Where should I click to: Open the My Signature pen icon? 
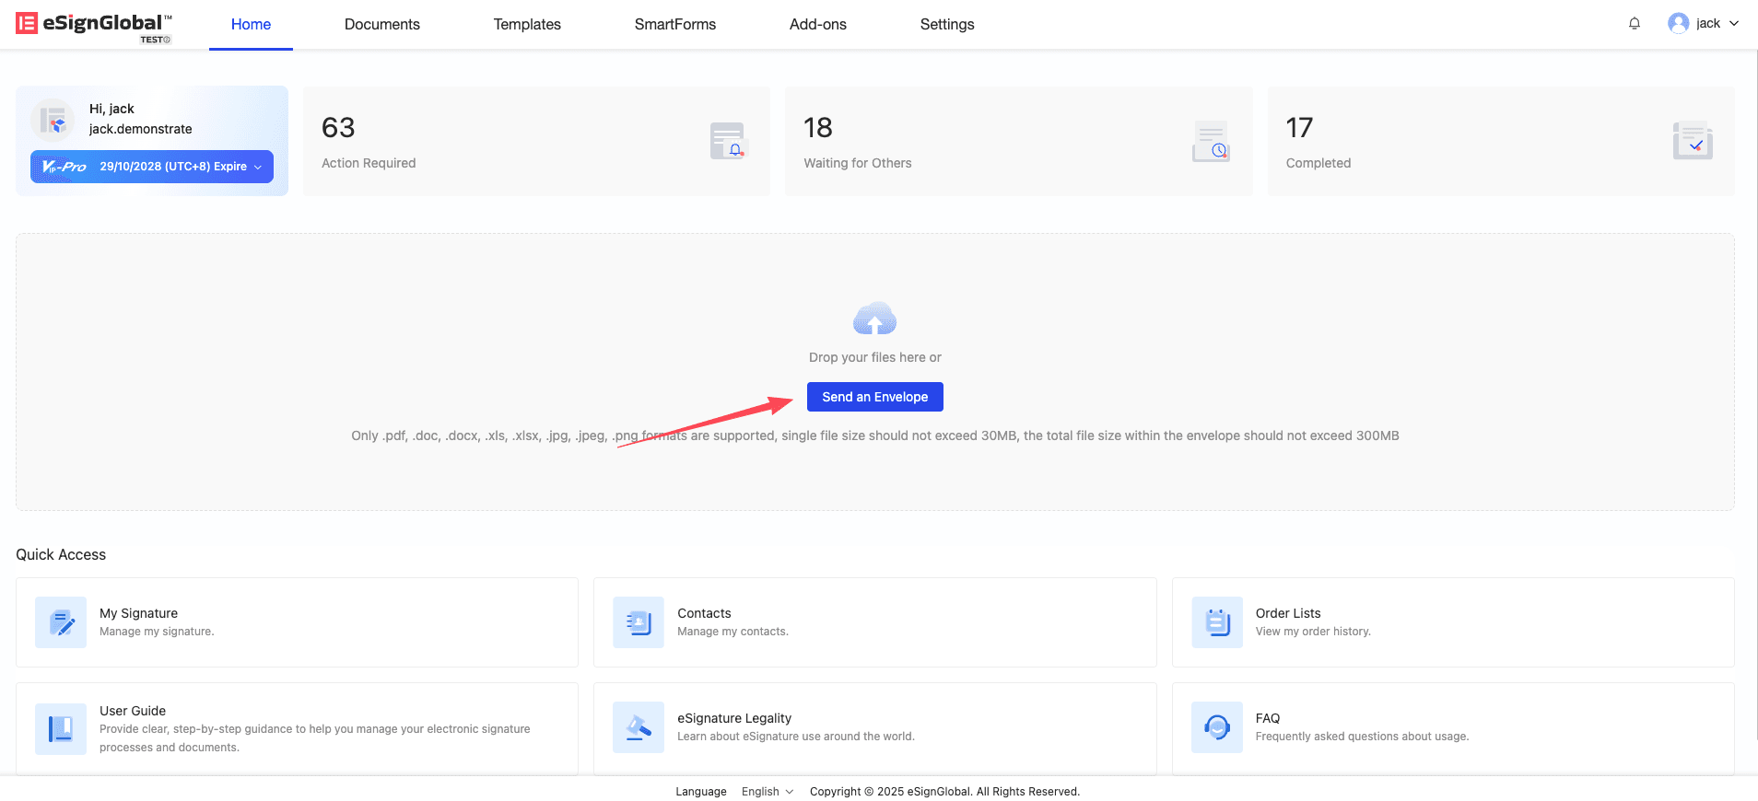(61, 622)
